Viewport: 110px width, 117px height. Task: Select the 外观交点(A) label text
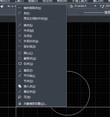pos(31,41)
